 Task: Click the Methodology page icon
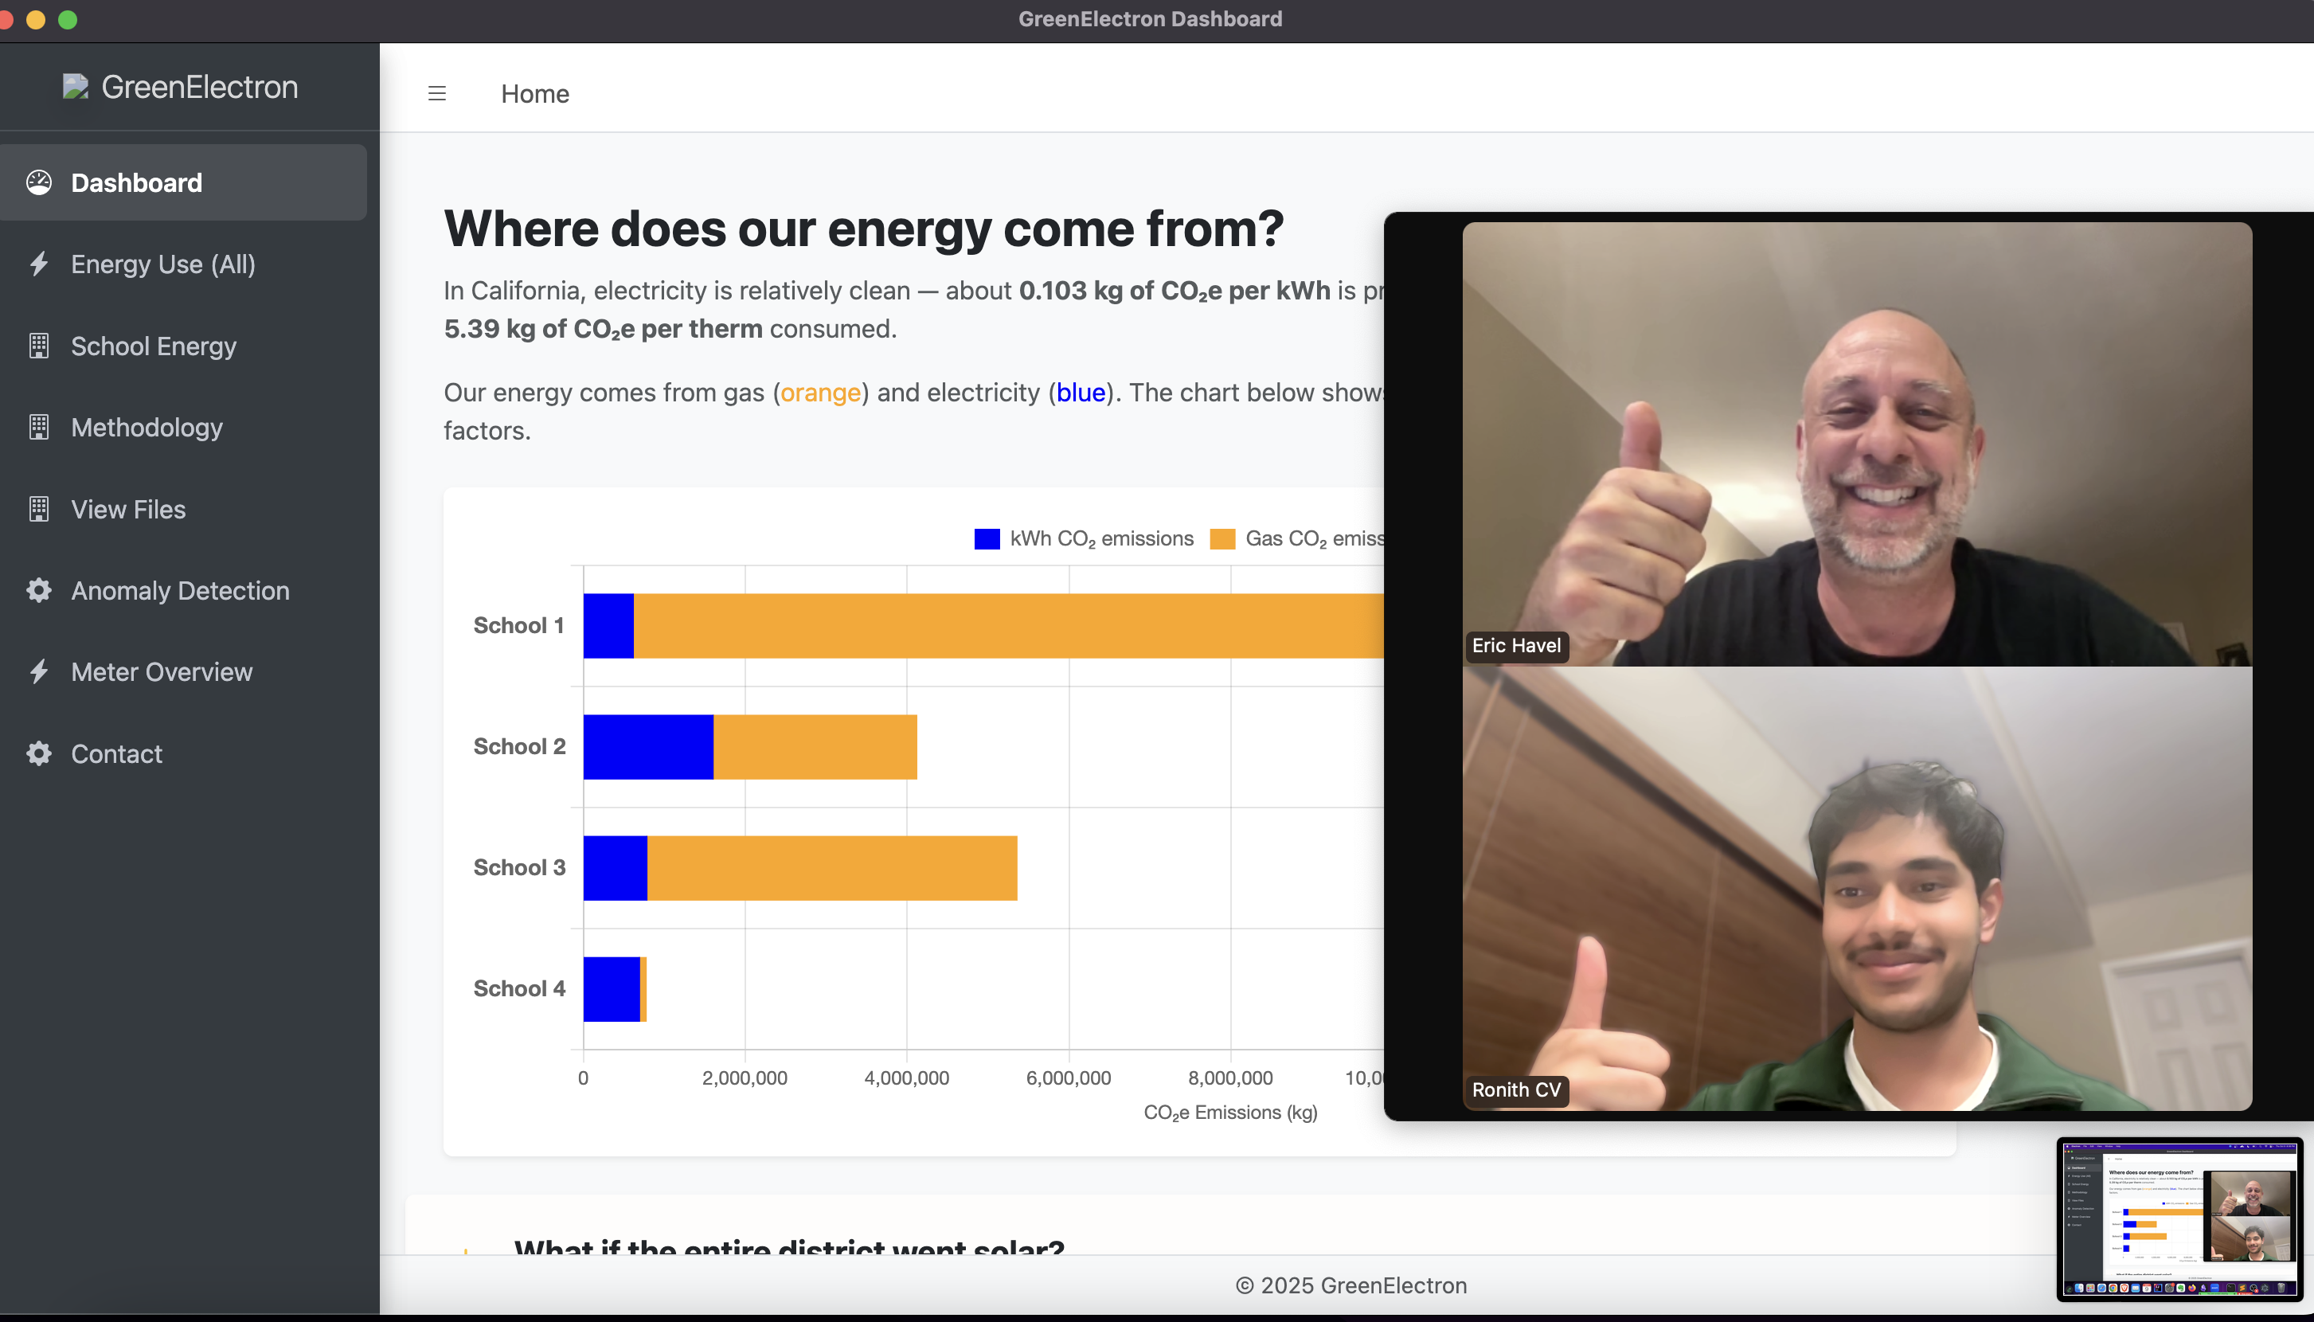[x=40, y=427]
